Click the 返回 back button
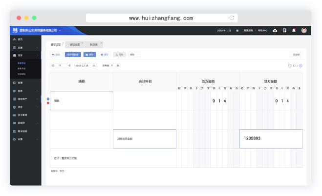This screenshot has width=322, height=196. 56,55
